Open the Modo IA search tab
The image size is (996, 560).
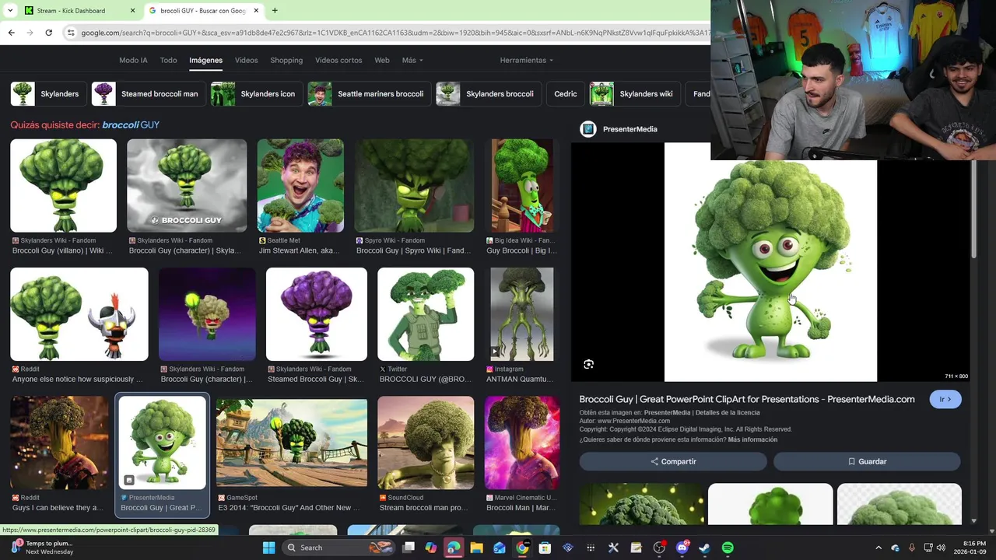pyautogui.click(x=133, y=60)
